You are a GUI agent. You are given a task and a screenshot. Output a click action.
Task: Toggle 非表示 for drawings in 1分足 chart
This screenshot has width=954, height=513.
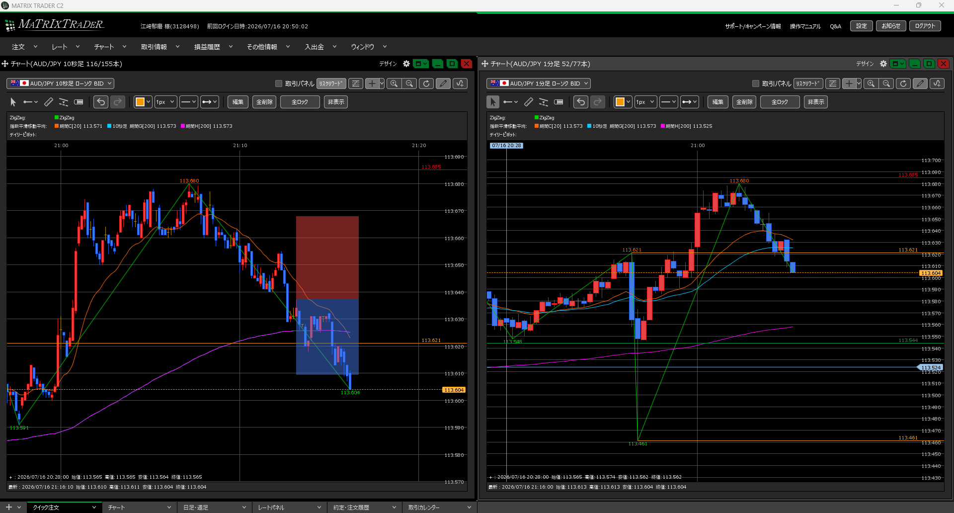point(816,102)
